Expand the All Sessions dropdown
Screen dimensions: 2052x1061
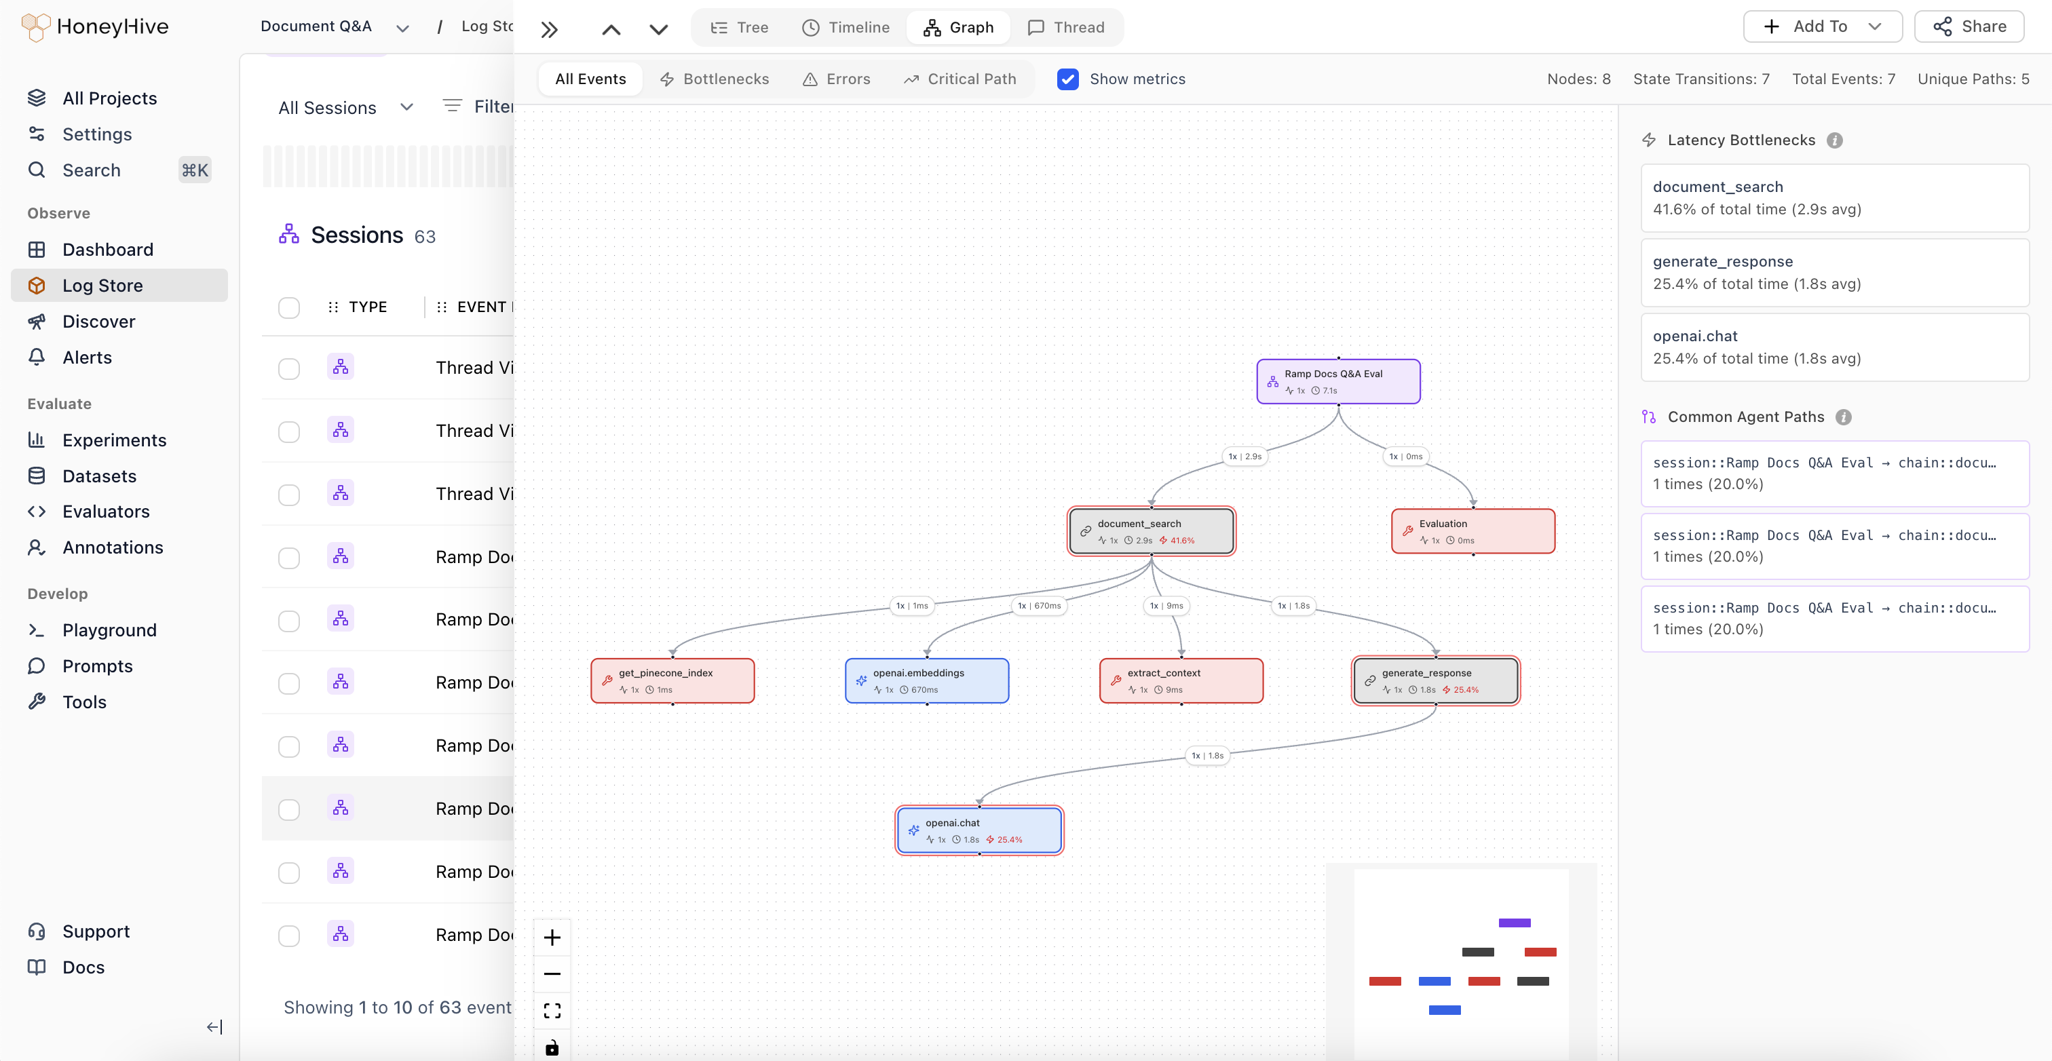click(x=345, y=108)
